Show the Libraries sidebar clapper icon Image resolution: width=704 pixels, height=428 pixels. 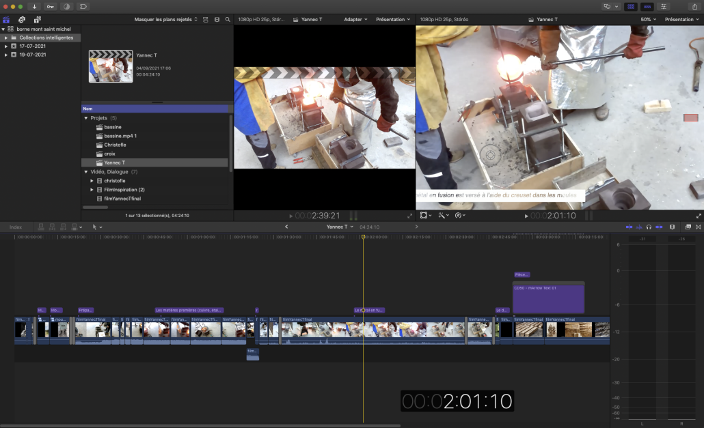(x=6, y=20)
